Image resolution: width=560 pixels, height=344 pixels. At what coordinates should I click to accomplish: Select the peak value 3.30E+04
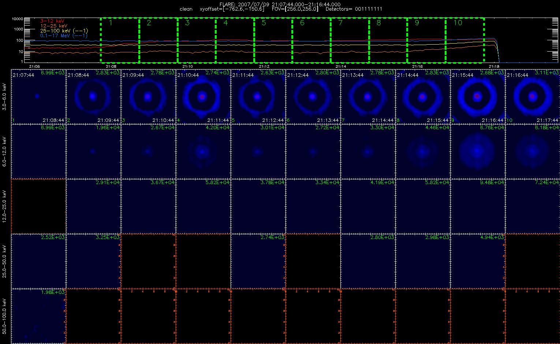(382, 128)
